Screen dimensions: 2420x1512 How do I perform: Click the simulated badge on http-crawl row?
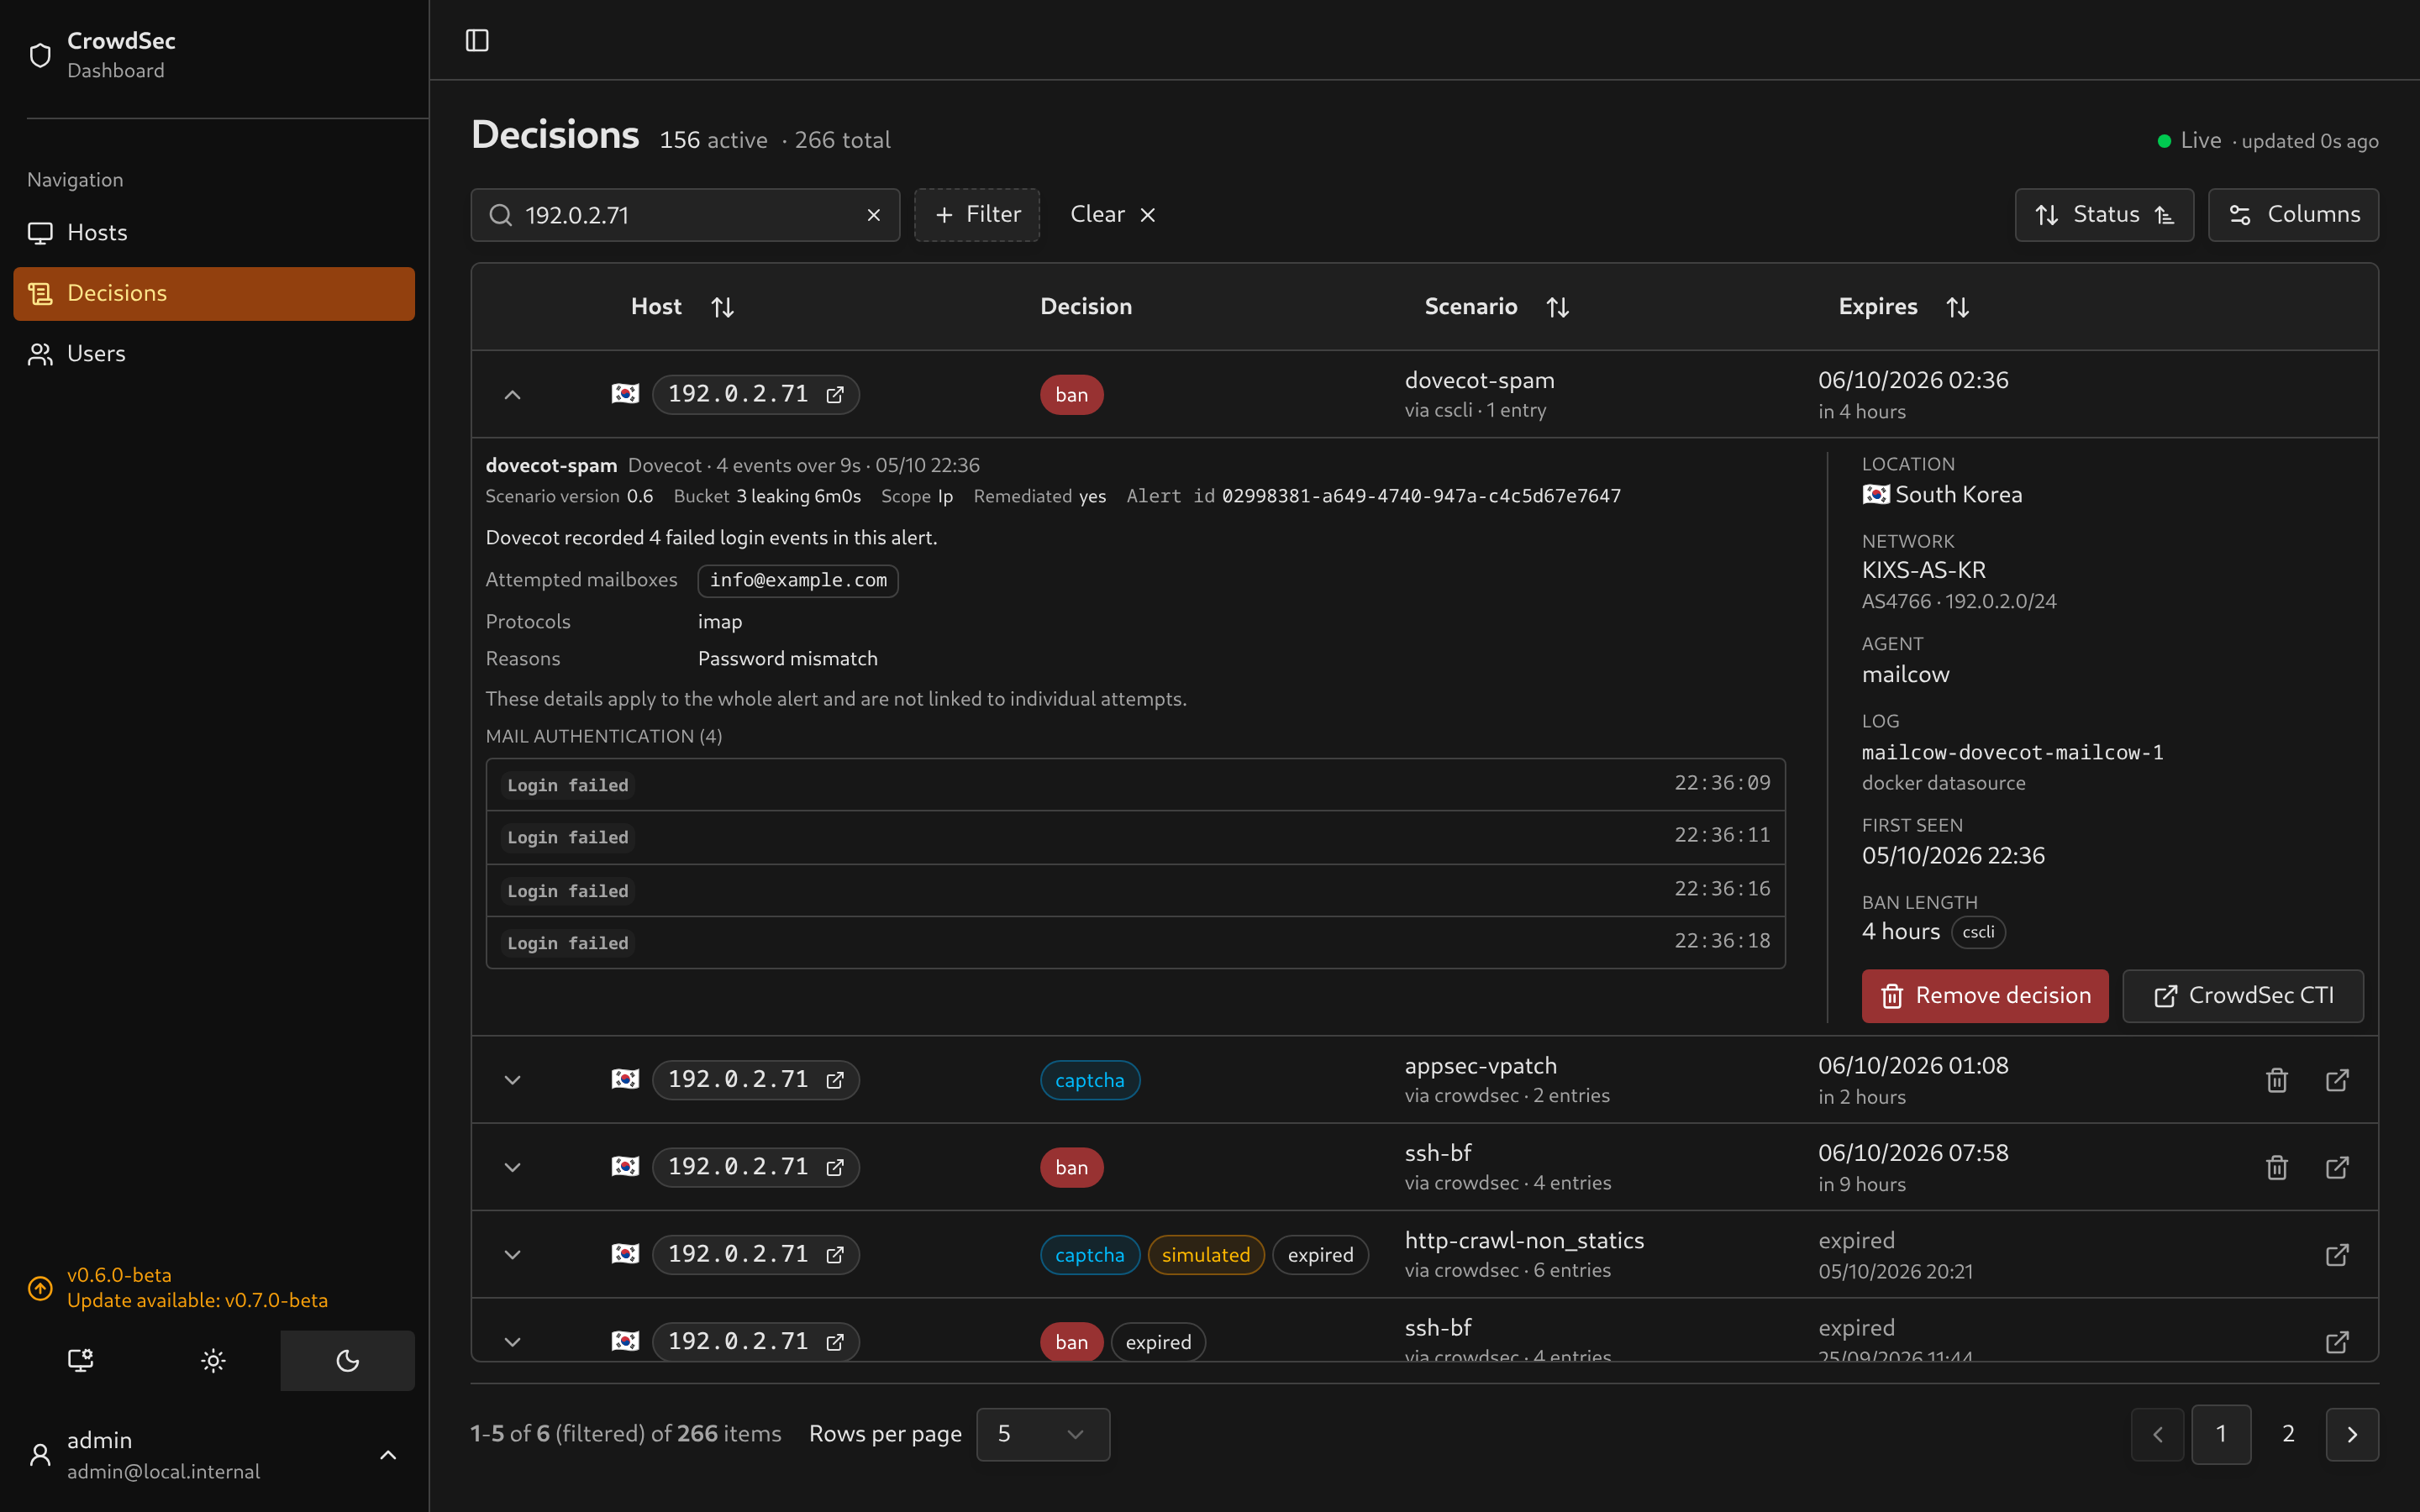(x=1205, y=1254)
